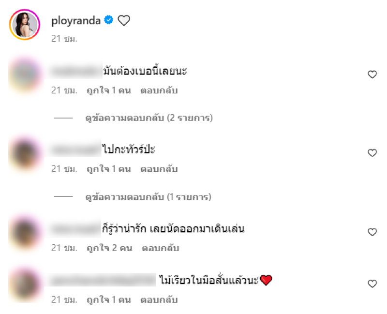Like the comment มันต้องเบอนี้เลยนะ with heart icon

point(372,75)
